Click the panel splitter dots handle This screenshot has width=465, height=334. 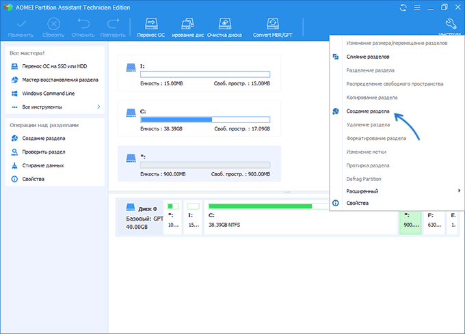click(287, 192)
